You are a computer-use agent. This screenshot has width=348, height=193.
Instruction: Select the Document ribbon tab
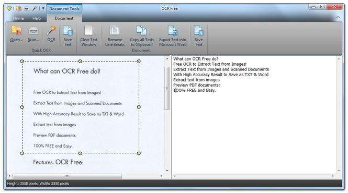point(64,18)
